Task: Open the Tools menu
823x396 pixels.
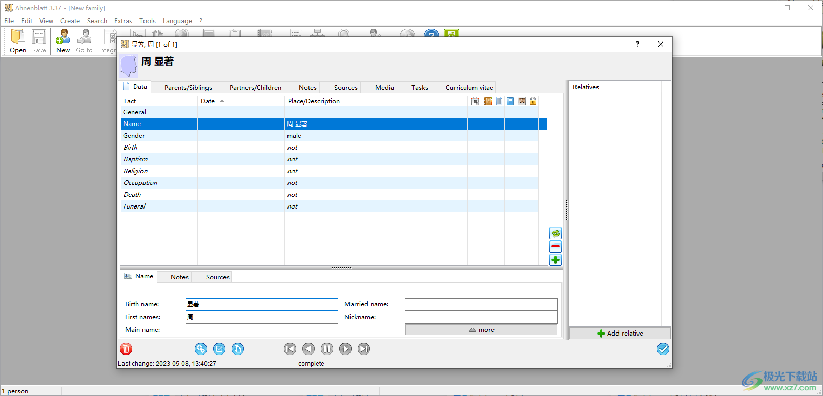Action: coord(148,21)
